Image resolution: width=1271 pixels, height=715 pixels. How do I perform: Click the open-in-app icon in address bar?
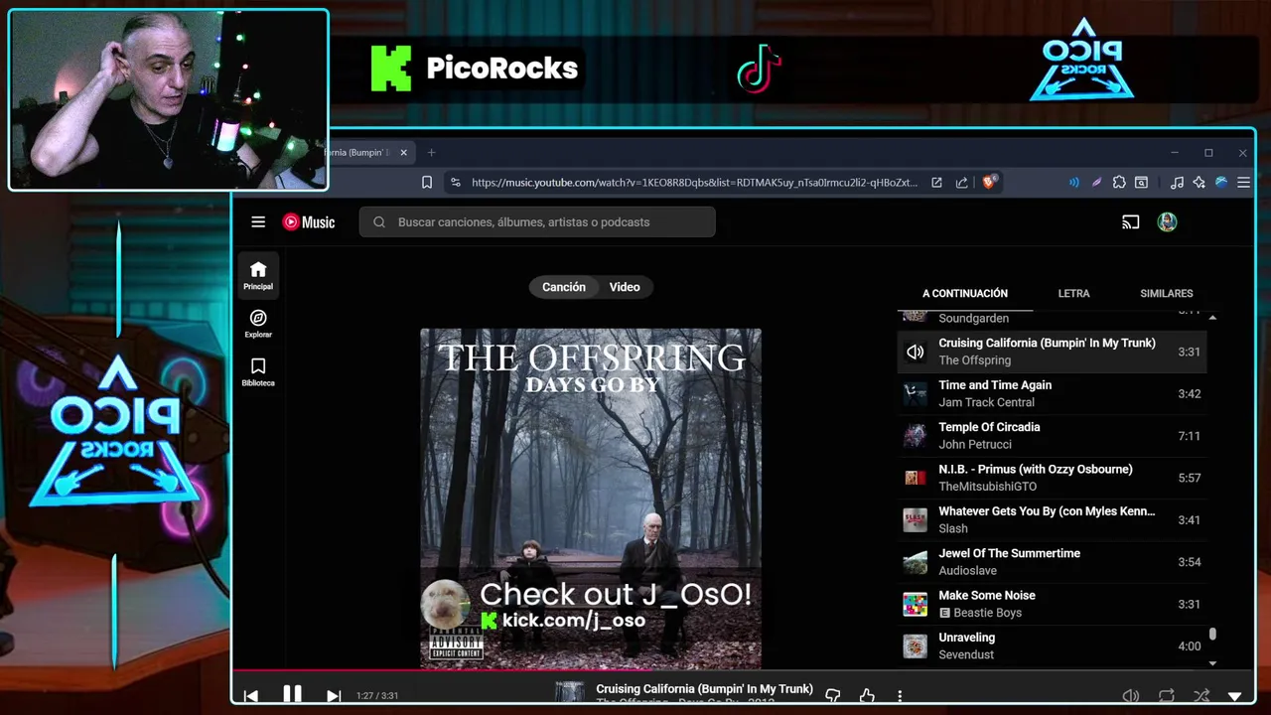coord(936,183)
